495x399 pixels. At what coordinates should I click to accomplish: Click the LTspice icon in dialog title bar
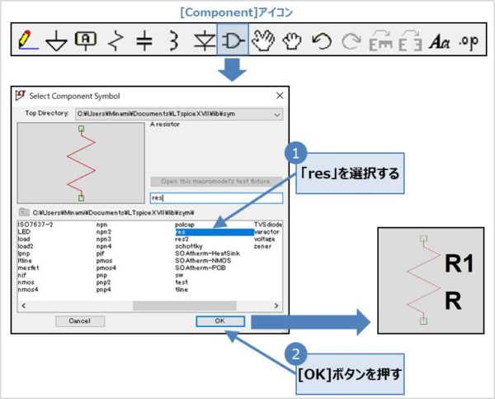coord(21,95)
